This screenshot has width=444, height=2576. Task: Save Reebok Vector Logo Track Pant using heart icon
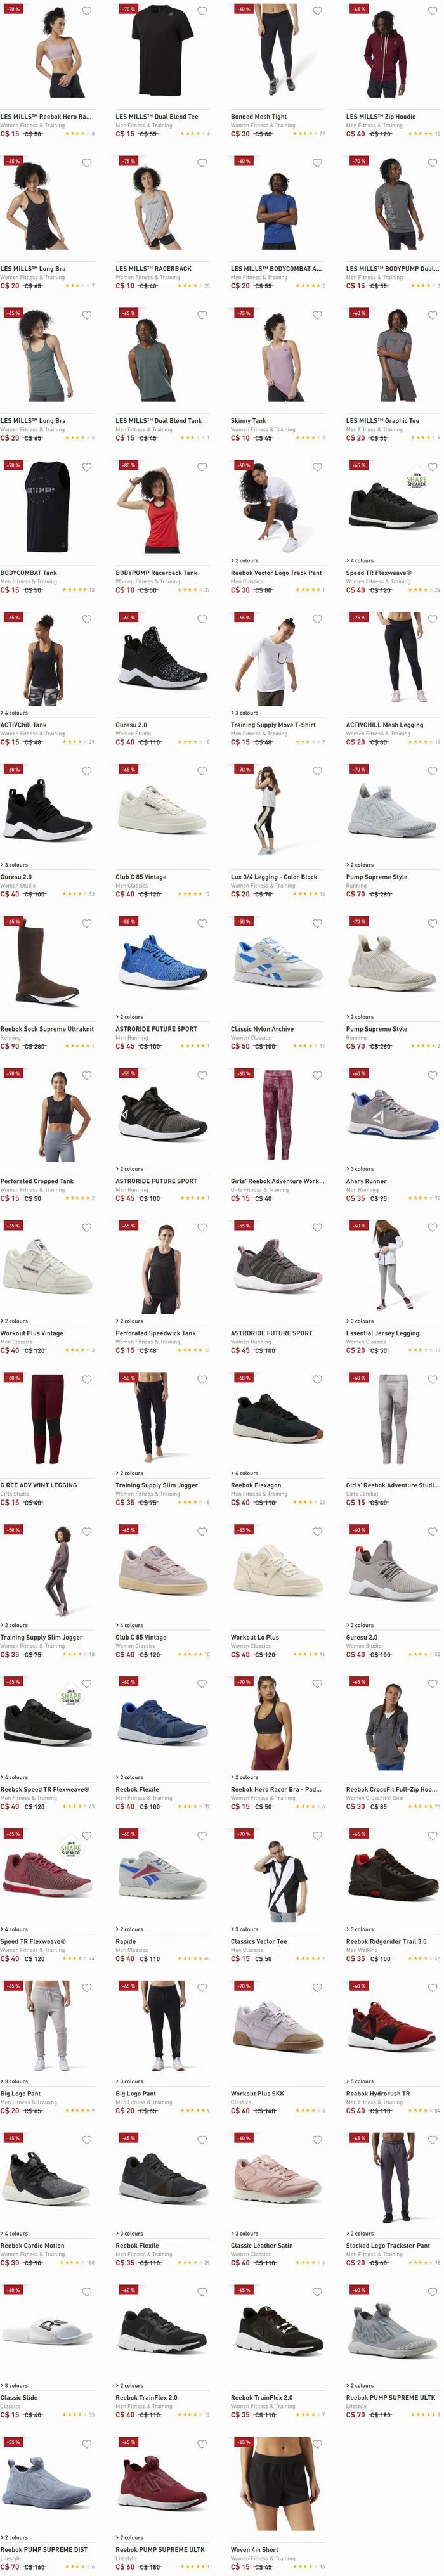tap(317, 467)
